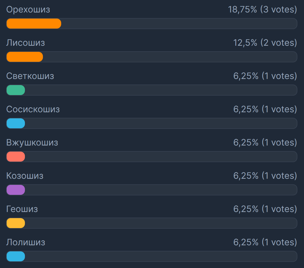
Task: Click the blue Лолишиз bar fill
Action: (16, 256)
